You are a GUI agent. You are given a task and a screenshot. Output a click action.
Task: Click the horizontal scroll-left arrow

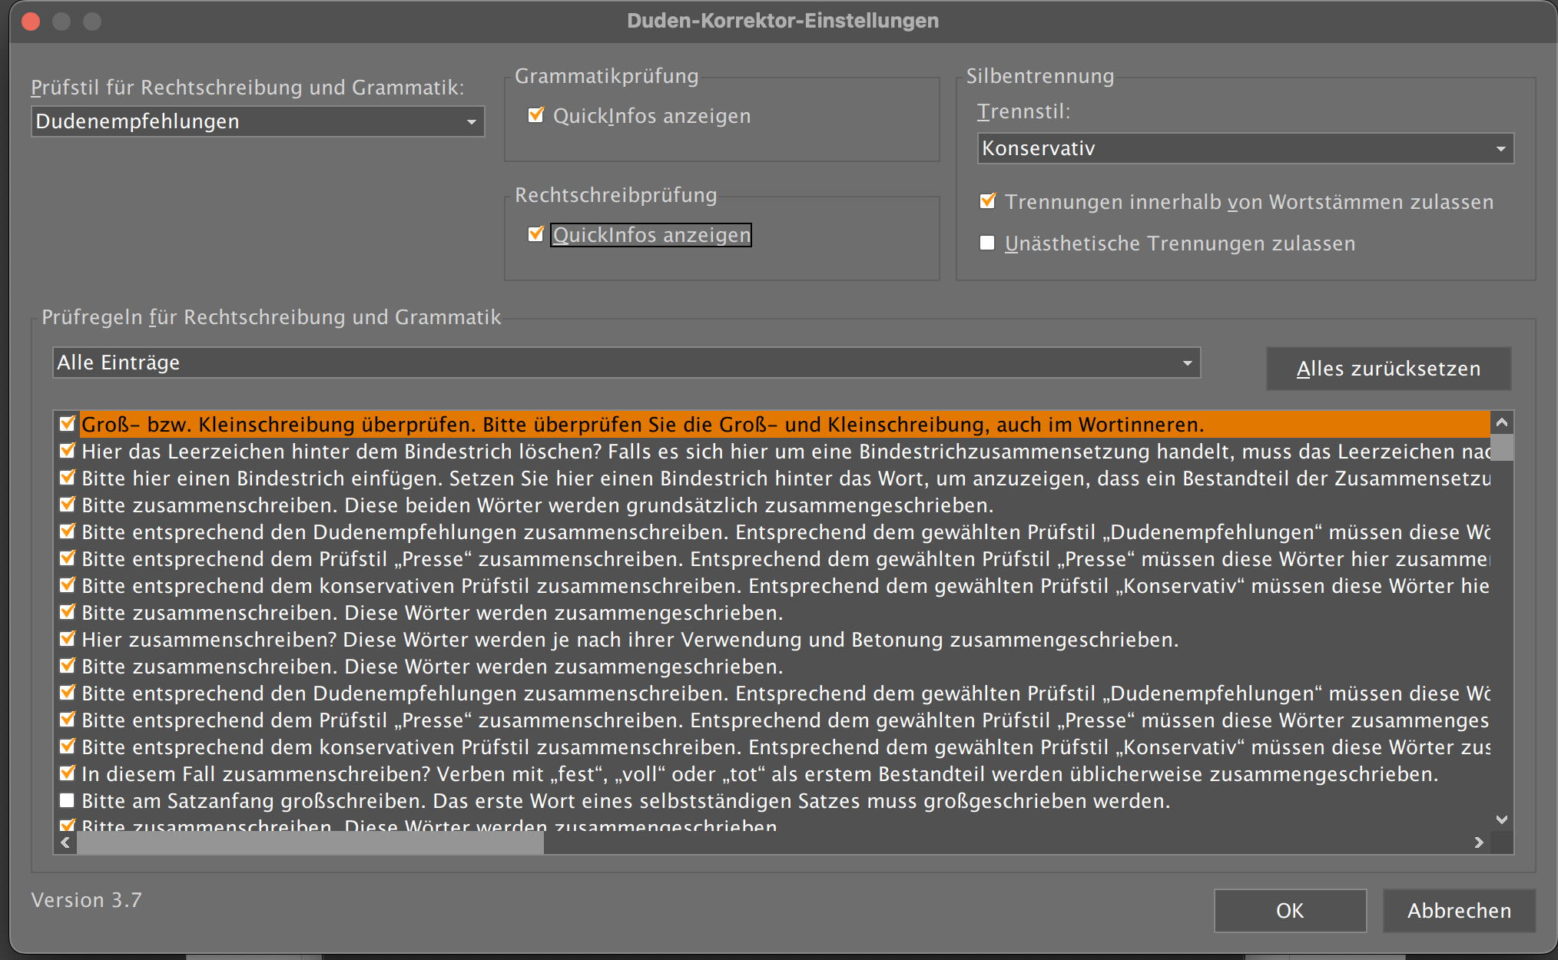65,842
